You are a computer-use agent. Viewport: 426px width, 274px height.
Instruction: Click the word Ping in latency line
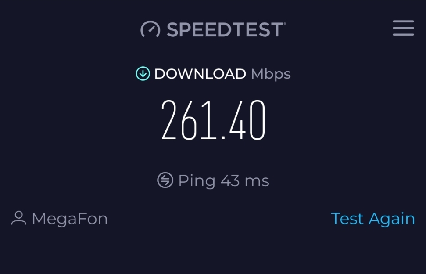tap(197, 181)
